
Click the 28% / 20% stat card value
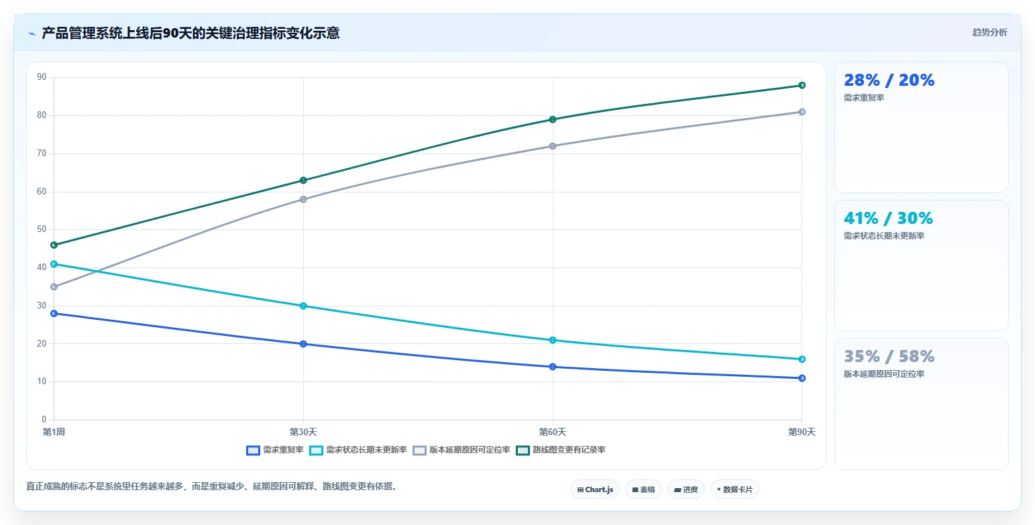pyautogui.click(x=889, y=80)
